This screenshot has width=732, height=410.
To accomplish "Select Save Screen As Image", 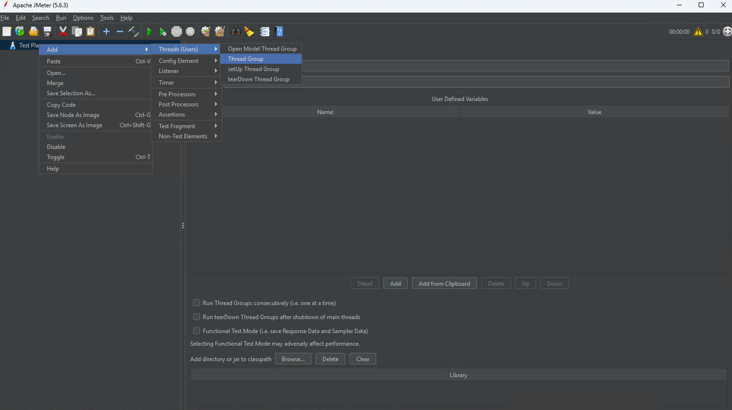I will (x=96, y=125).
